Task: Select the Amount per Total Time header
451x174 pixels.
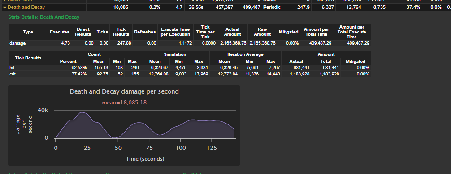Action: (x=317, y=32)
